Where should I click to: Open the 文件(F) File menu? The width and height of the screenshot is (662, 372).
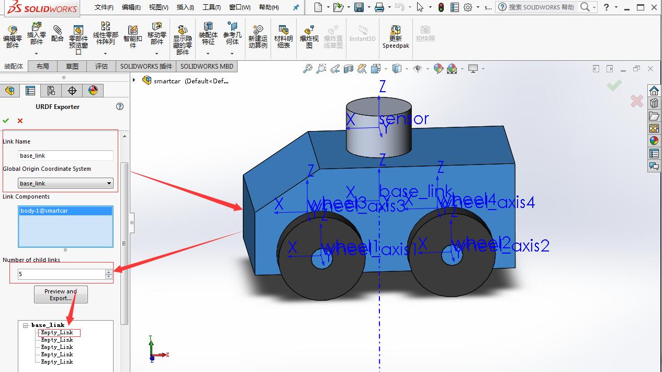[104, 7]
